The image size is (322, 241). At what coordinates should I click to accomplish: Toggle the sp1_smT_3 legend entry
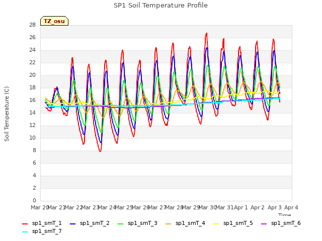137,223
